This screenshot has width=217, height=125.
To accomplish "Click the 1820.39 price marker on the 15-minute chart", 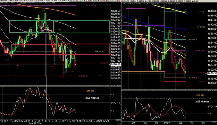I will pyautogui.click(x=116, y=64).
